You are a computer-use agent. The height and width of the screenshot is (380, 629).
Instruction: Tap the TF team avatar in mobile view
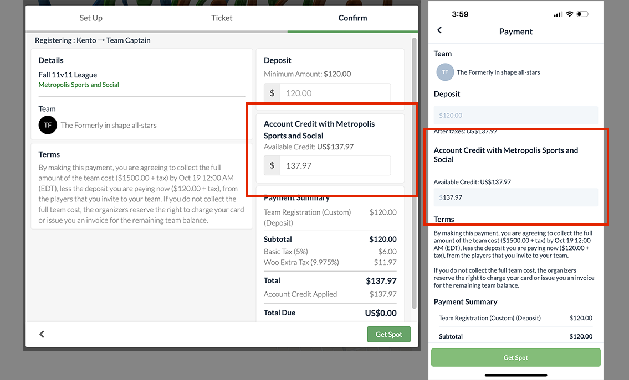click(444, 72)
